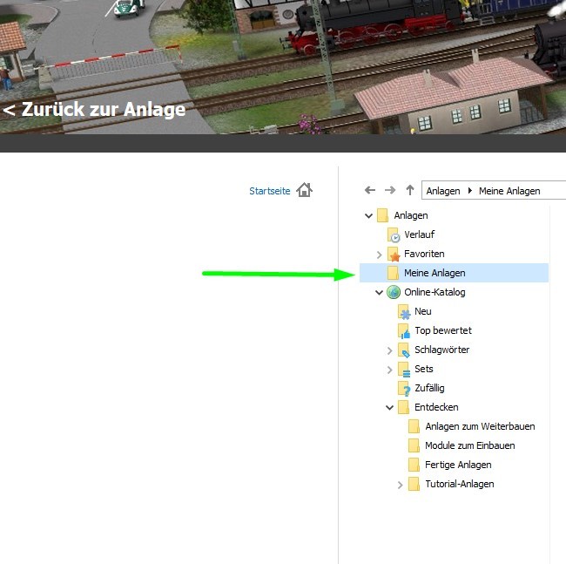Collapse the Online-Katalog node

tap(379, 292)
